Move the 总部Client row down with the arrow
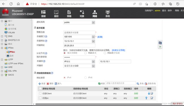 (x=149, y=94)
